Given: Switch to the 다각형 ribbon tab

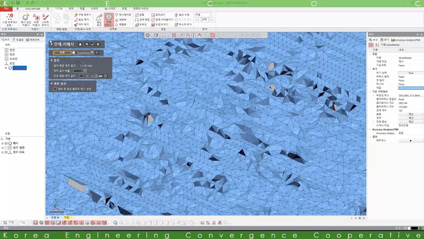Looking at the screenshot, I should pyautogui.click(x=59, y=9).
